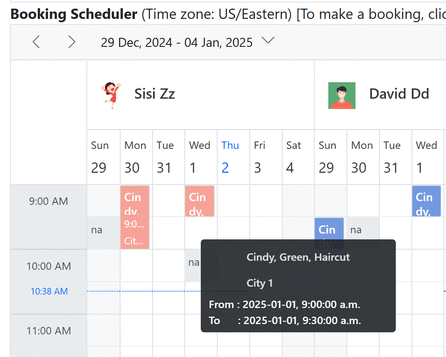Open Cindy's Monday 30 red booking for Sisi
The width and height of the screenshot is (446, 357).
click(x=135, y=217)
